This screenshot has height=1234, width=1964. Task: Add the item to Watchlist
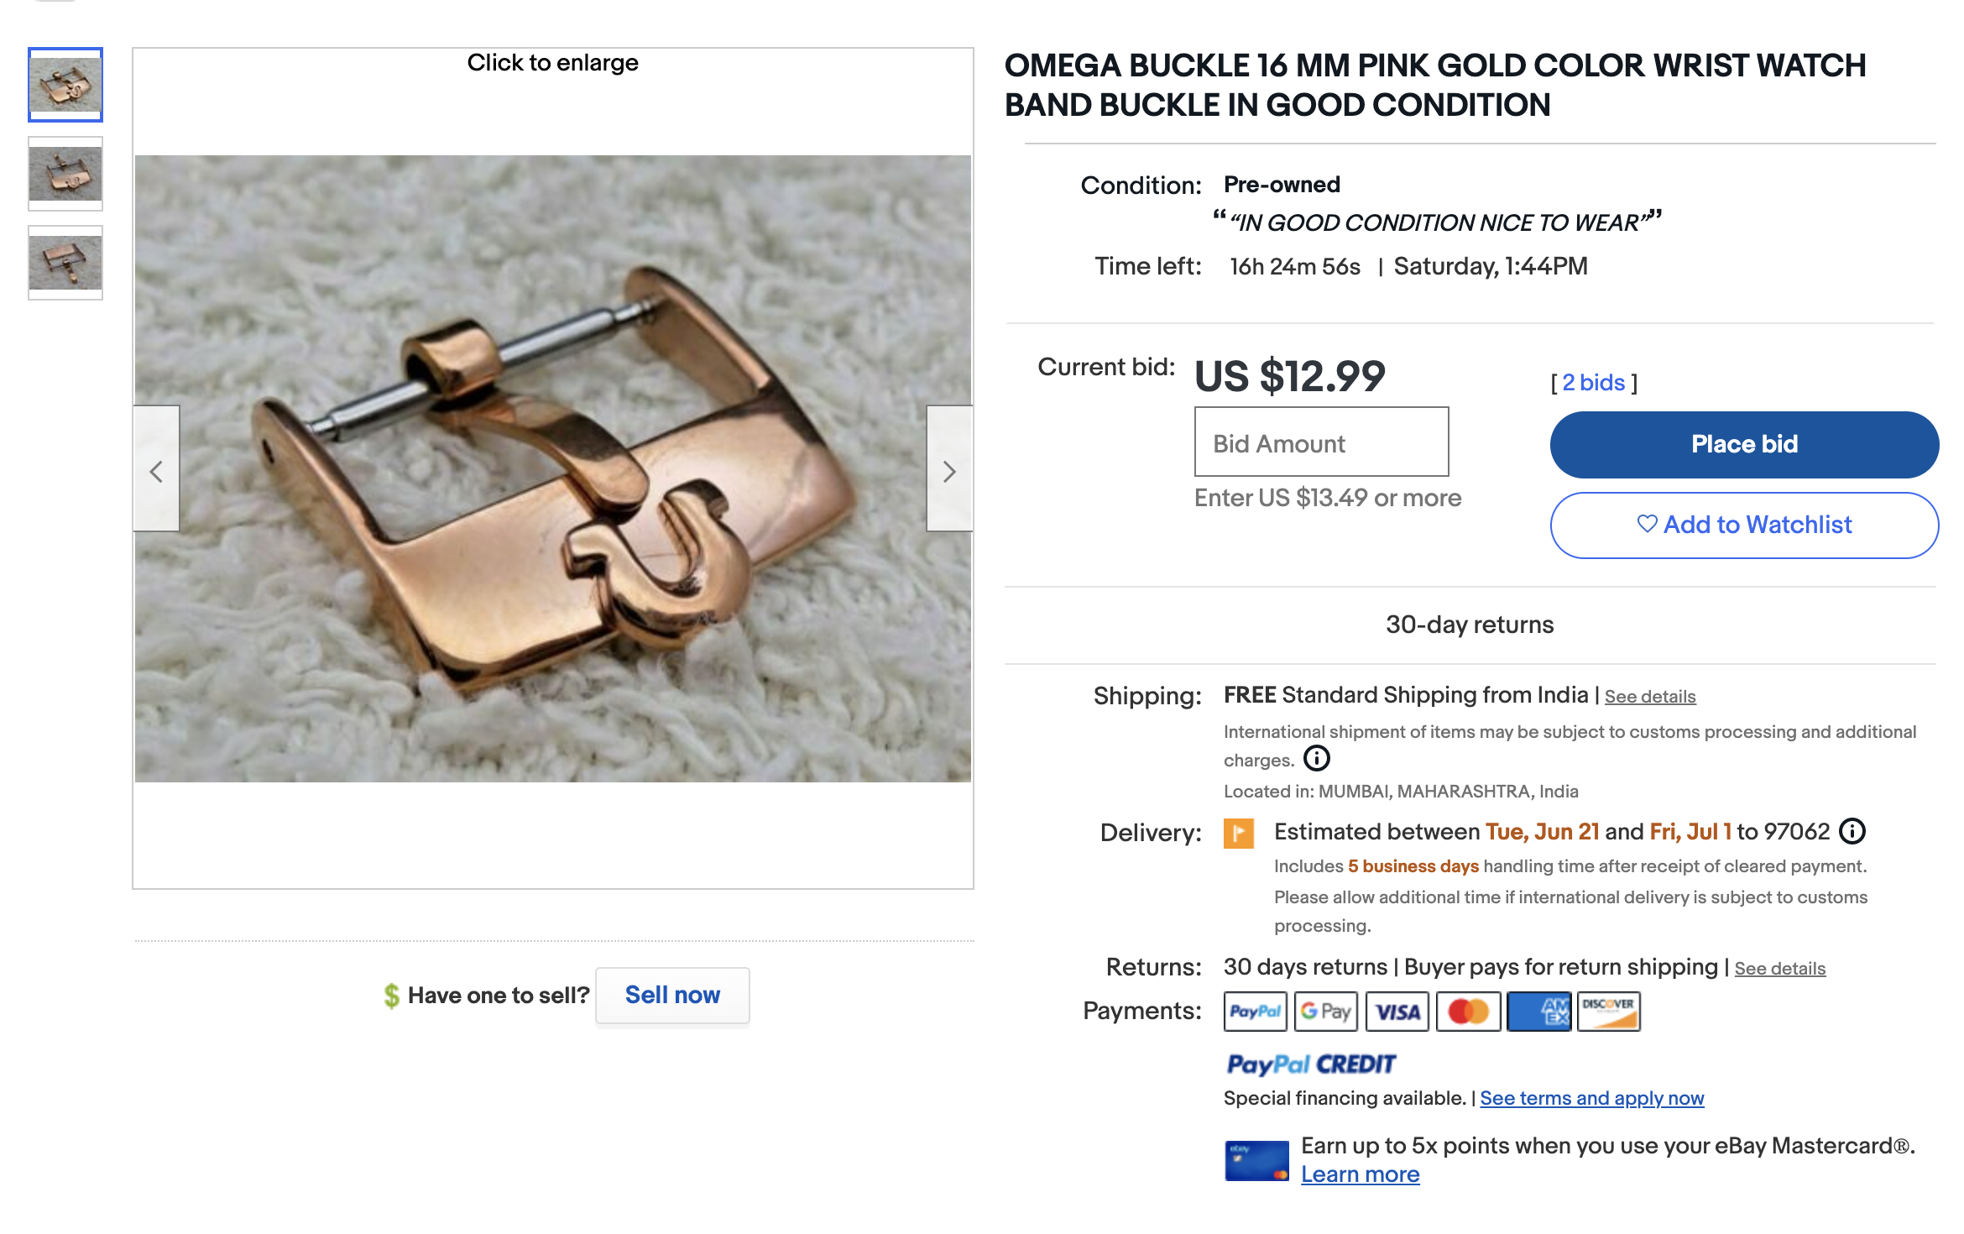click(1744, 525)
